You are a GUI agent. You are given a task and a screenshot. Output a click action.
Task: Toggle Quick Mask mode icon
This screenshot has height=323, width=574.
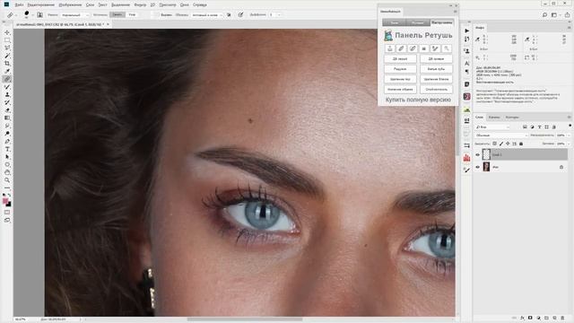coord(7,212)
